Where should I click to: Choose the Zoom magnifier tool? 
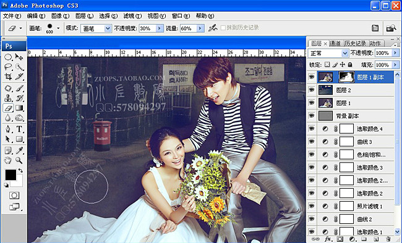(19, 160)
